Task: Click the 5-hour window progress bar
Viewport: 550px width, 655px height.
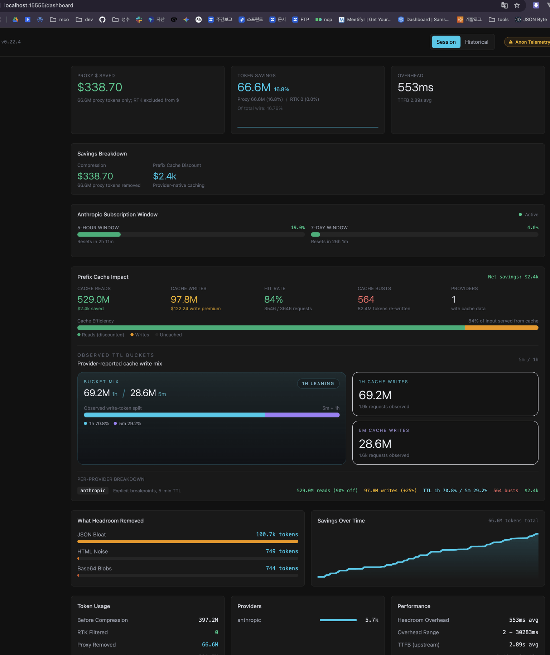Action: [x=191, y=235]
